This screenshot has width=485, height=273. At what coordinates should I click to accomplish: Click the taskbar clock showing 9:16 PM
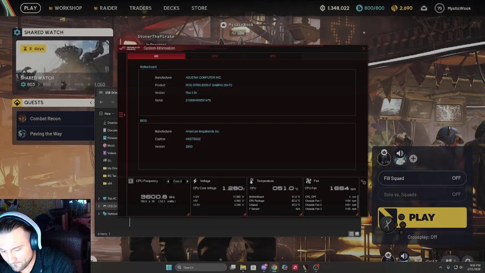tap(475, 267)
